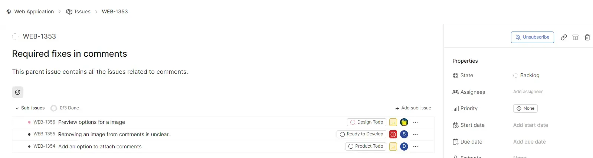Screen dimensions: 593x158
Task: Unsubscribe from this issue
Action: [532, 37]
